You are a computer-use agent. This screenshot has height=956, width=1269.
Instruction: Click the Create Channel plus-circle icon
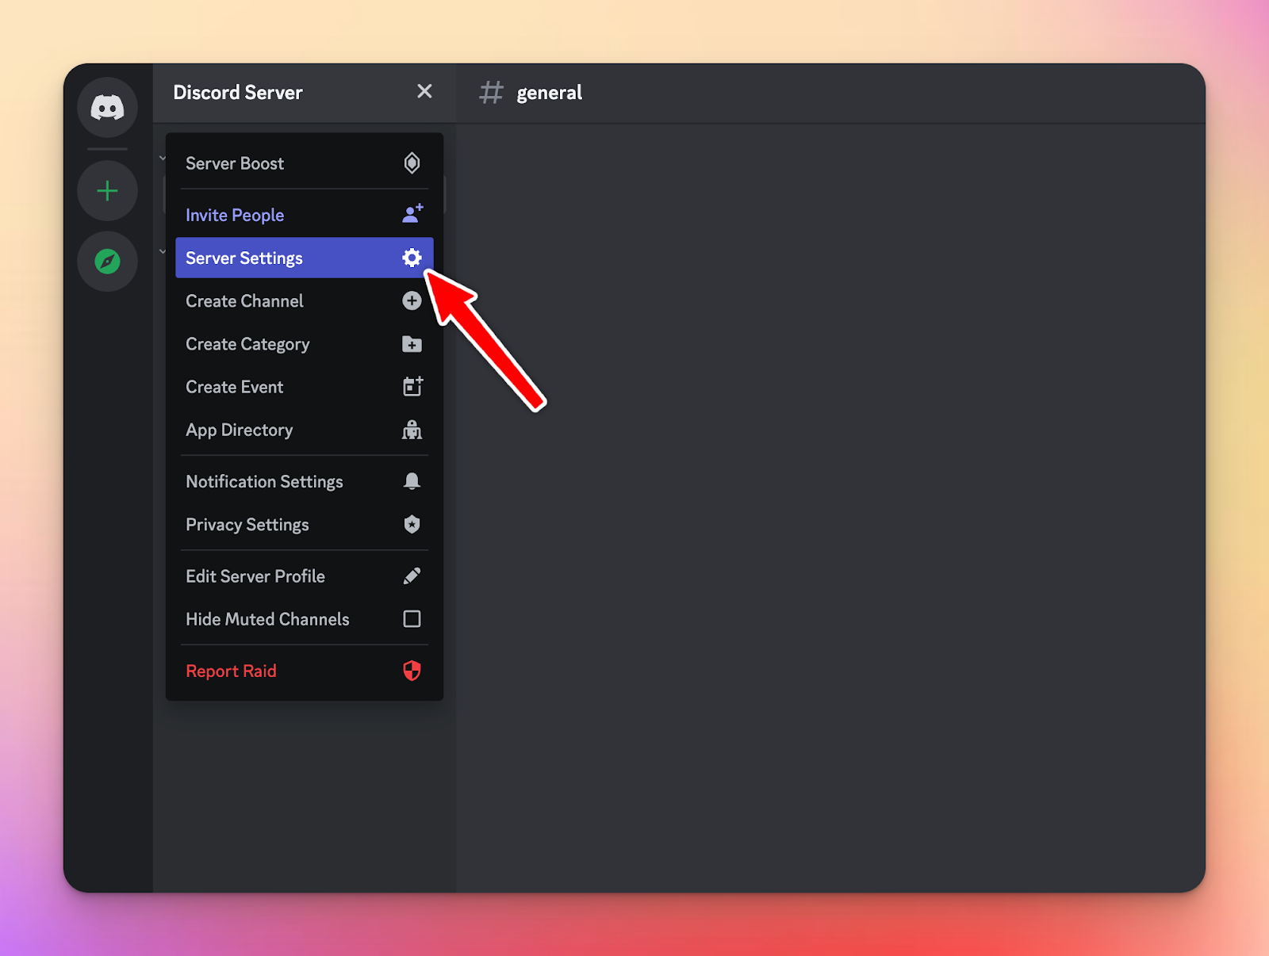coord(412,300)
